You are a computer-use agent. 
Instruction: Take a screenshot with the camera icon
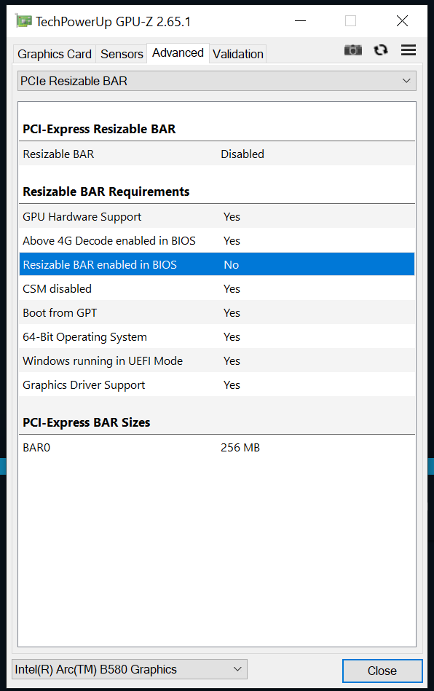coord(352,50)
